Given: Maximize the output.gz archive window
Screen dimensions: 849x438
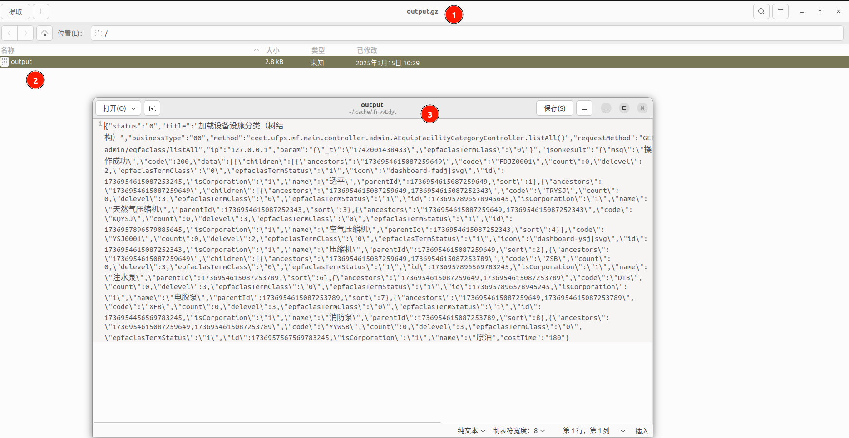Looking at the screenshot, I should [x=820, y=12].
